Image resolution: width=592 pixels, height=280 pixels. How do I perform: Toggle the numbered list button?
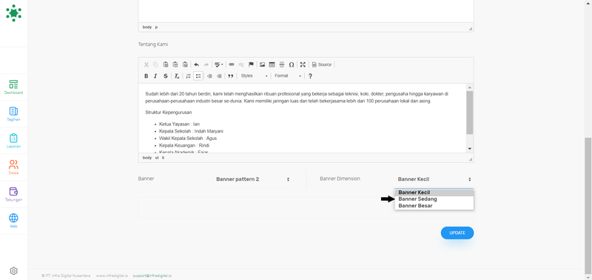(x=188, y=76)
